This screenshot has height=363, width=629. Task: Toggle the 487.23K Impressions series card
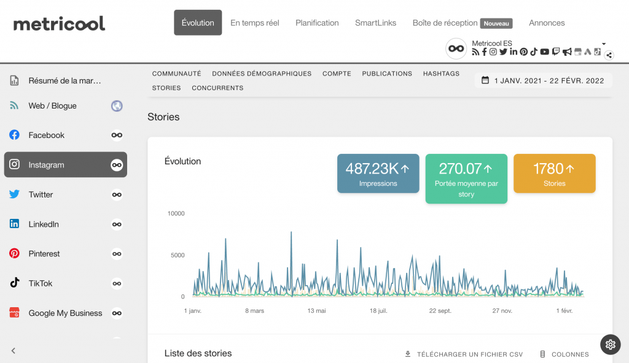pos(378,174)
